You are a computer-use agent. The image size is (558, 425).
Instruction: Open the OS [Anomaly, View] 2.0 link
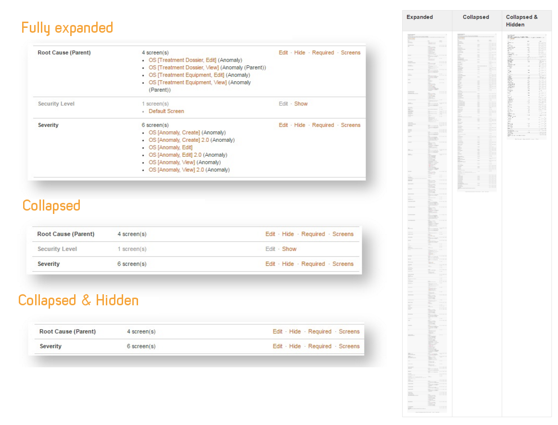pos(177,170)
